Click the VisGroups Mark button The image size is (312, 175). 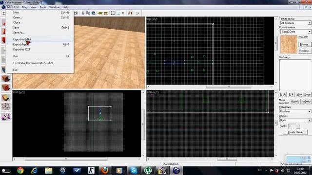(299, 94)
